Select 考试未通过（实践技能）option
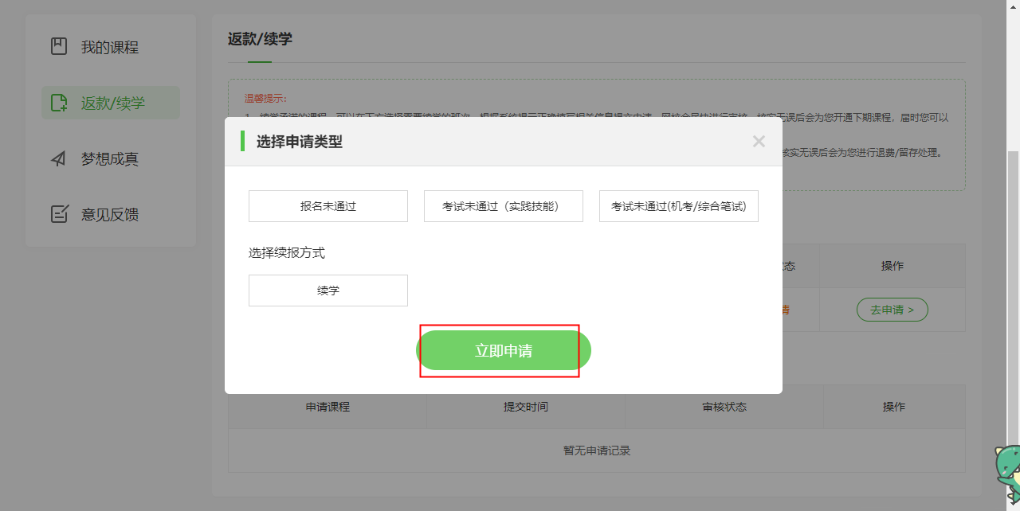The width and height of the screenshot is (1020, 511). coord(504,206)
